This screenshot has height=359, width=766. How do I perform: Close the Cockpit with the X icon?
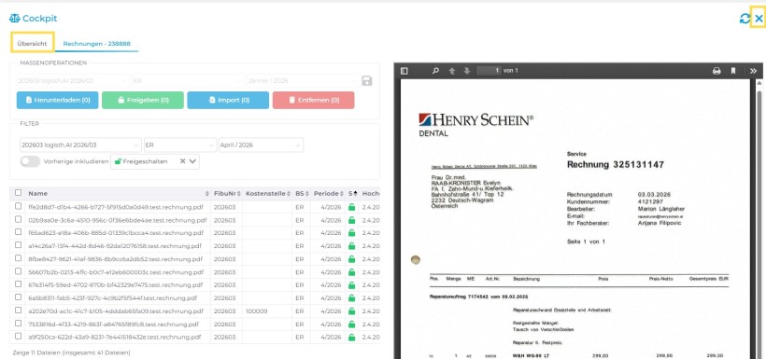(759, 19)
